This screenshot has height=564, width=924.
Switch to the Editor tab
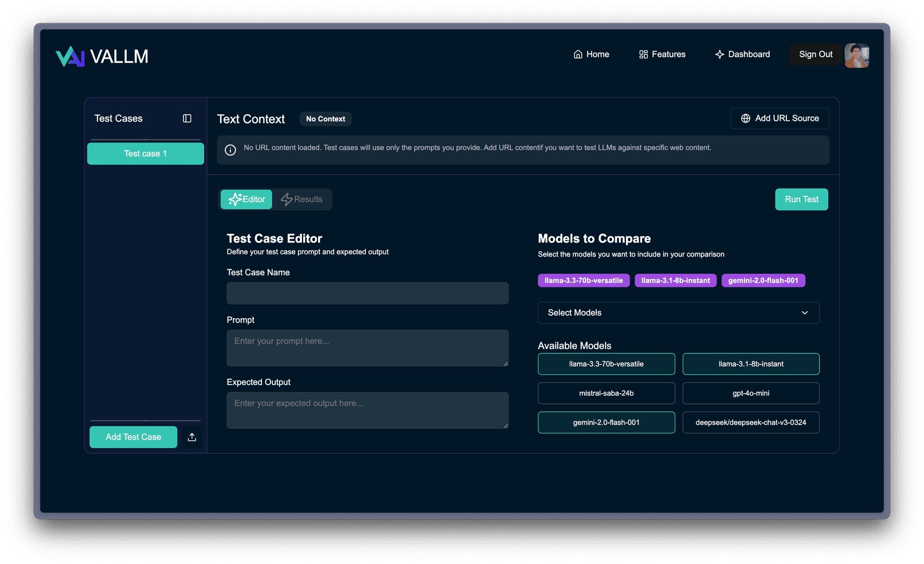(x=246, y=199)
